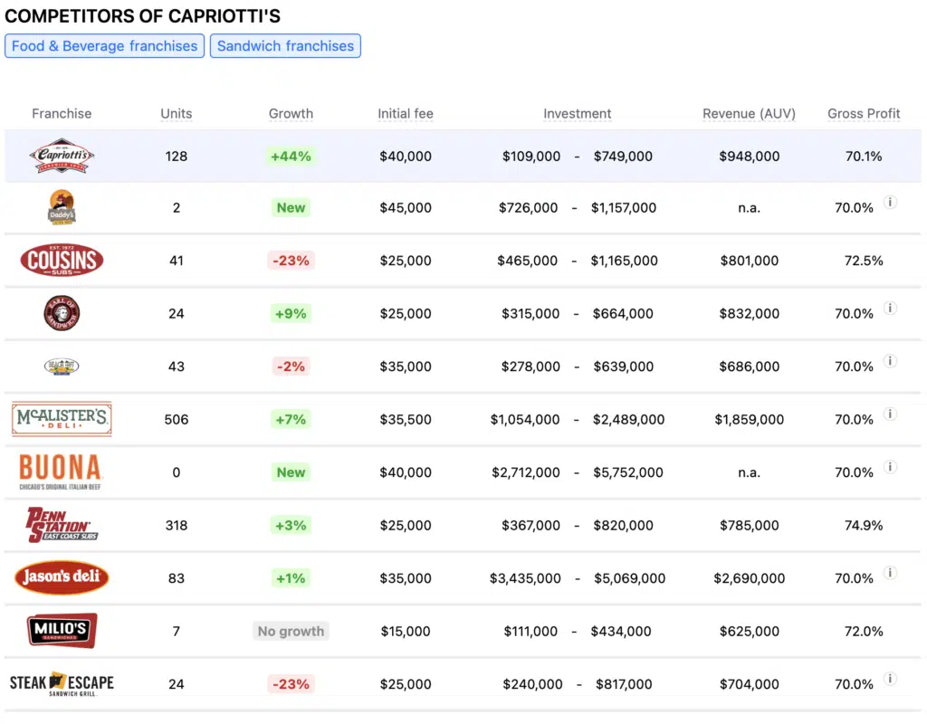This screenshot has height=724, width=927.
Task: Select the Earl of Sandwich logo
Action: tap(62, 313)
